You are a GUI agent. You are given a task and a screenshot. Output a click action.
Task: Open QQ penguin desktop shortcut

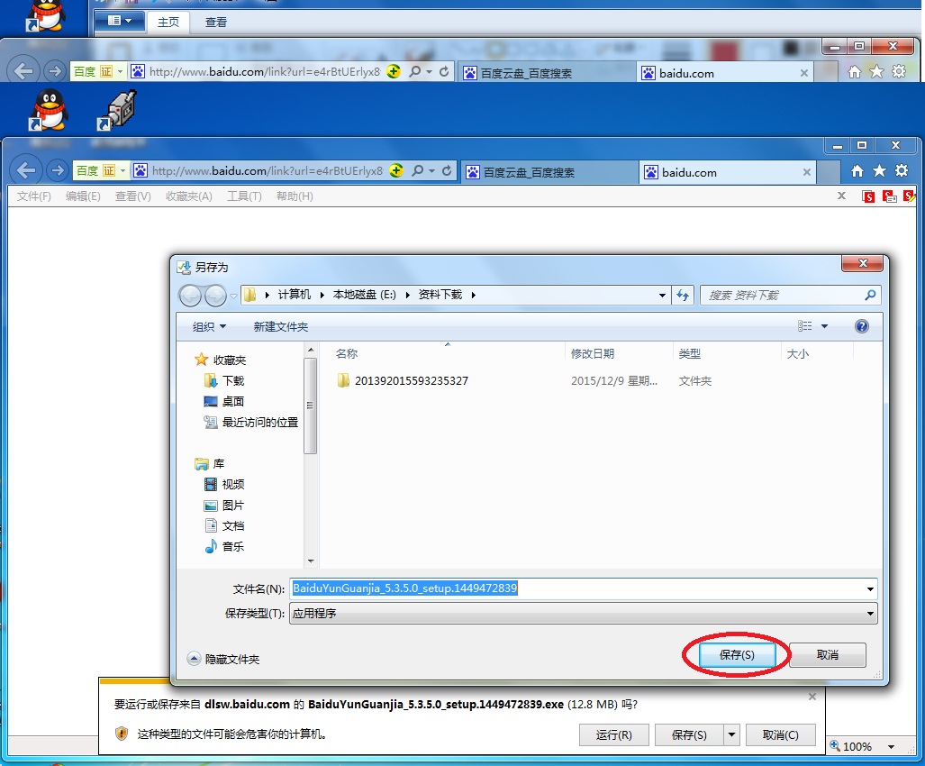click(49, 109)
